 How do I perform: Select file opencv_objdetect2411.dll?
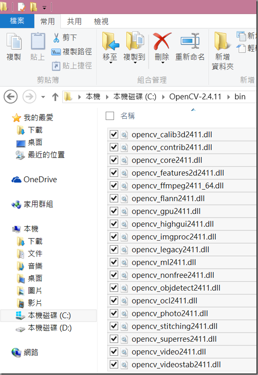pos(182,288)
